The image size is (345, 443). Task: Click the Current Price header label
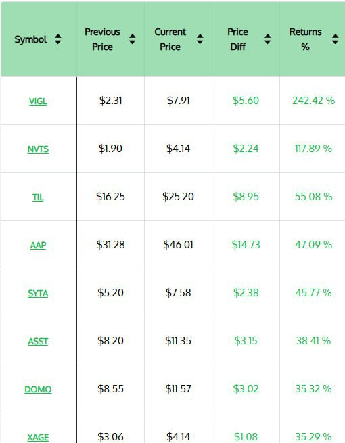[170, 39]
